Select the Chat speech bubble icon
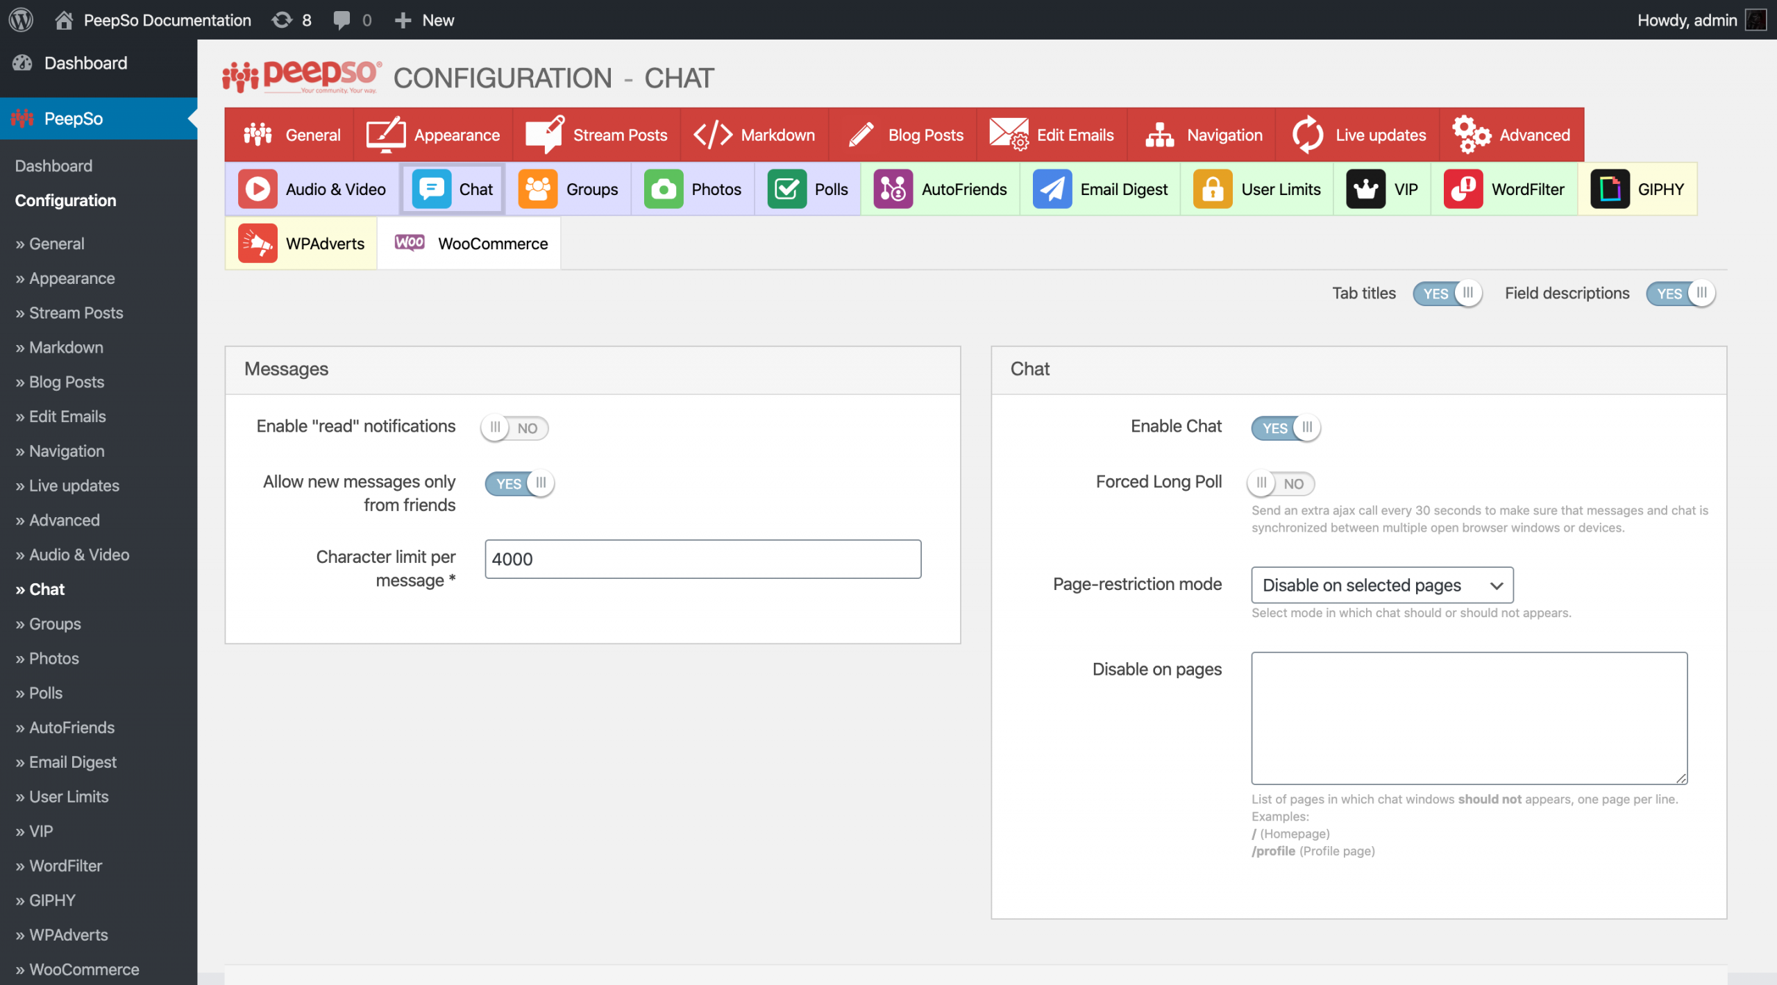The width and height of the screenshot is (1777, 985). (431, 189)
